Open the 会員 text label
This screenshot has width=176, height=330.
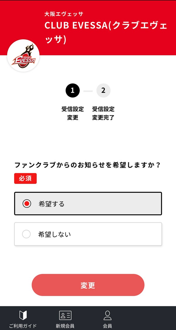pos(107,326)
